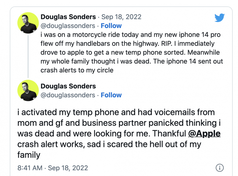Click the first tweet text about motorcycle ride

(x=132, y=53)
